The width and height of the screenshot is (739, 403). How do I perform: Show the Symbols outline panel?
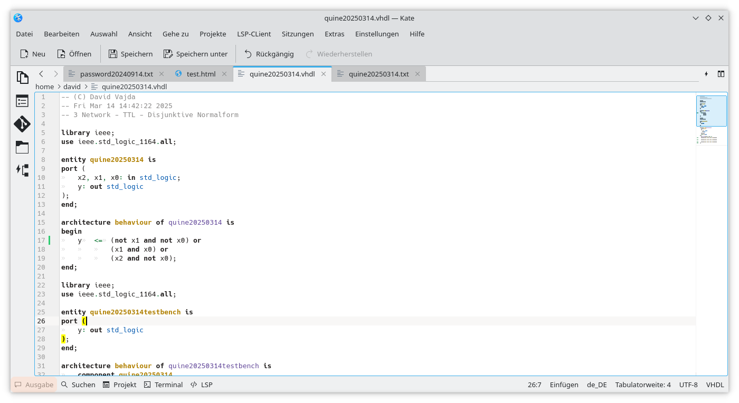(x=22, y=101)
